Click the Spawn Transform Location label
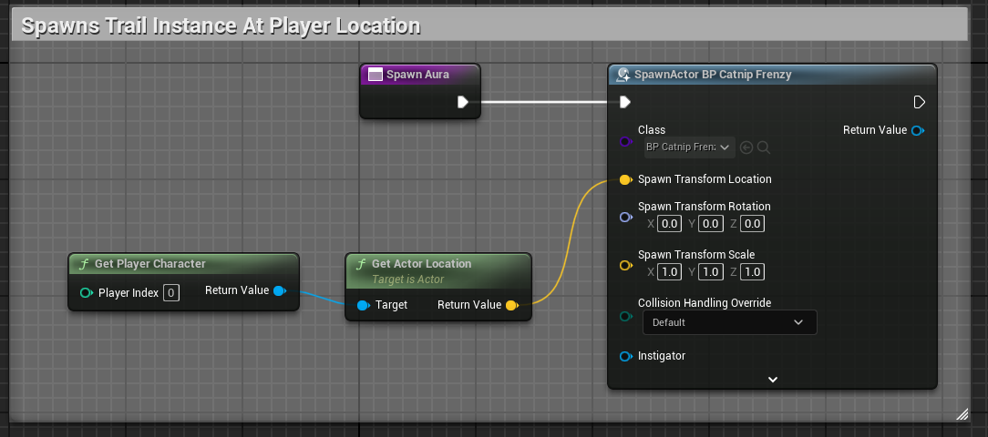This screenshot has height=437, width=988. 705,179
